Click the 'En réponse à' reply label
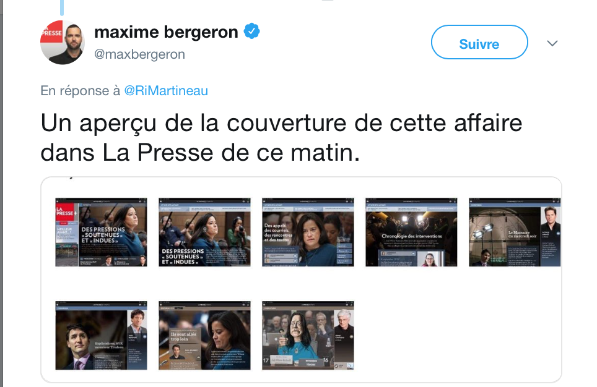The image size is (597, 387). pyautogui.click(x=81, y=90)
